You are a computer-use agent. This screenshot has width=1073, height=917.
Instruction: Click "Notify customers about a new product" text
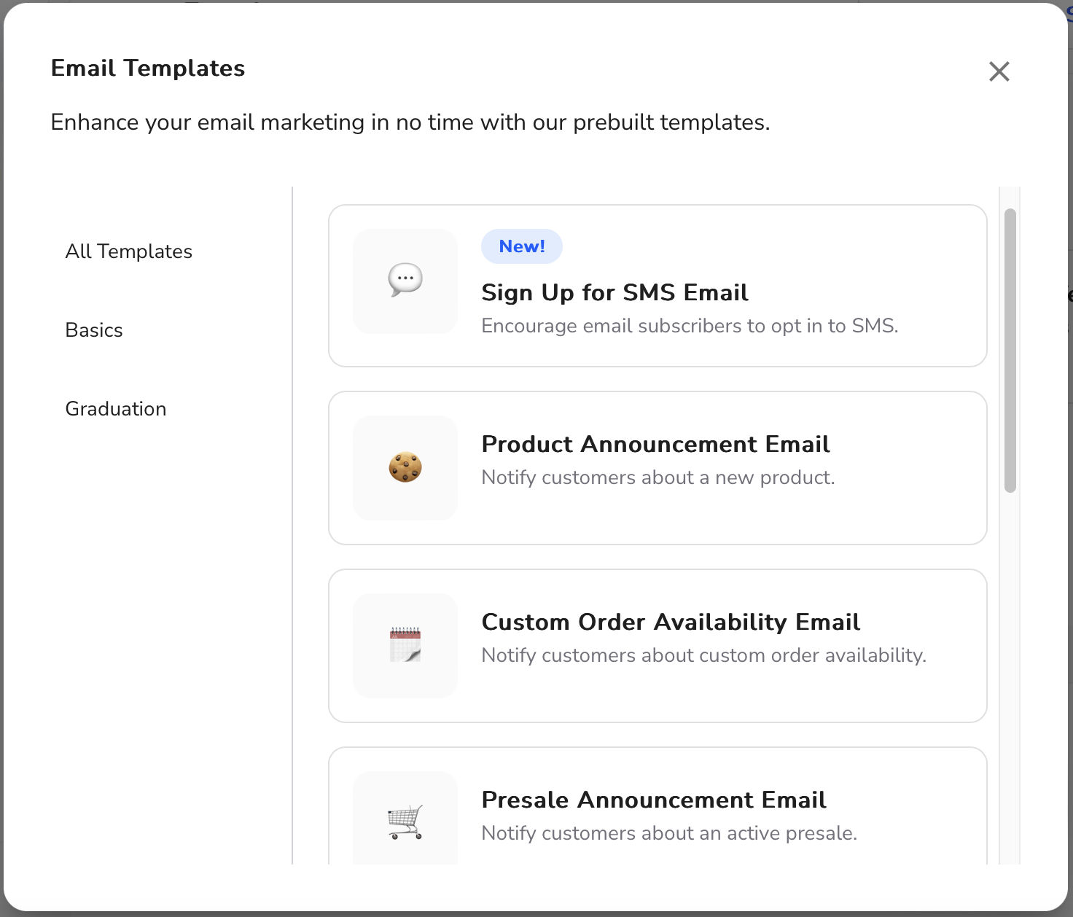tap(658, 477)
